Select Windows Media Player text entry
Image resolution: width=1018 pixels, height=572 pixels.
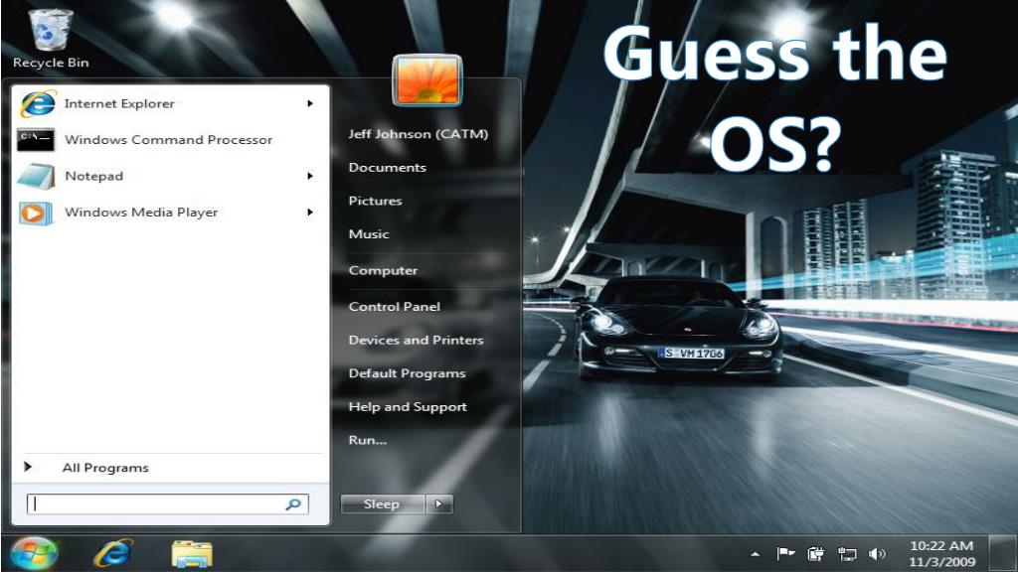tap(141, 213)
